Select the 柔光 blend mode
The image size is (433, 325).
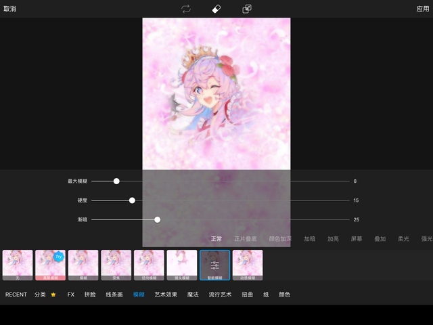coord(403,239)
